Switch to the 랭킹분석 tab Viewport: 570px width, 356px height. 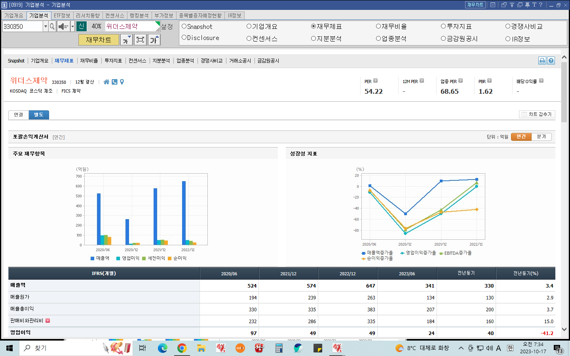click(x=139, y=15)
